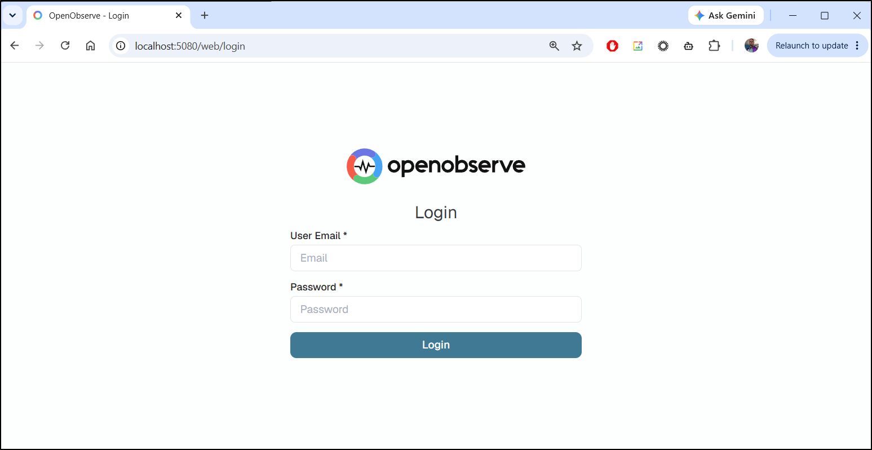Open the robot extension icon
Image resolution: width=872 pixels, height=450 pixels.
tap(688, 46)
